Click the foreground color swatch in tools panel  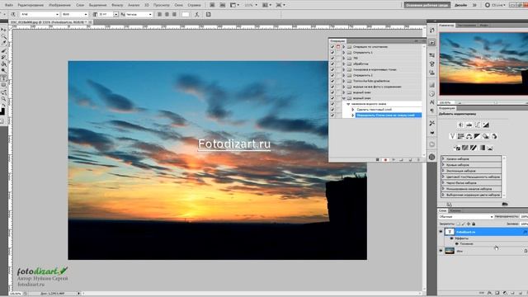point(2,111)
